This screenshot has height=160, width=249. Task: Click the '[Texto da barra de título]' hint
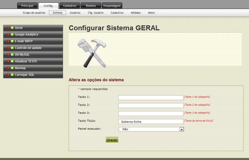(x=198, y=120)
